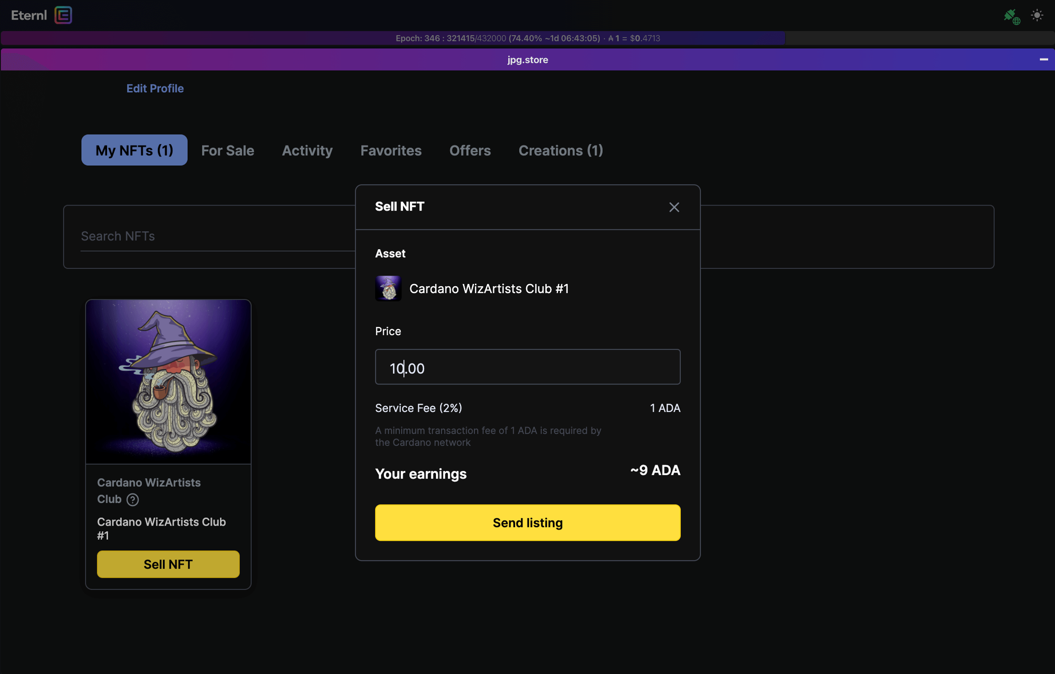Click the help icon beside Cardano WizArtists Club

click(x=133, y=500)
